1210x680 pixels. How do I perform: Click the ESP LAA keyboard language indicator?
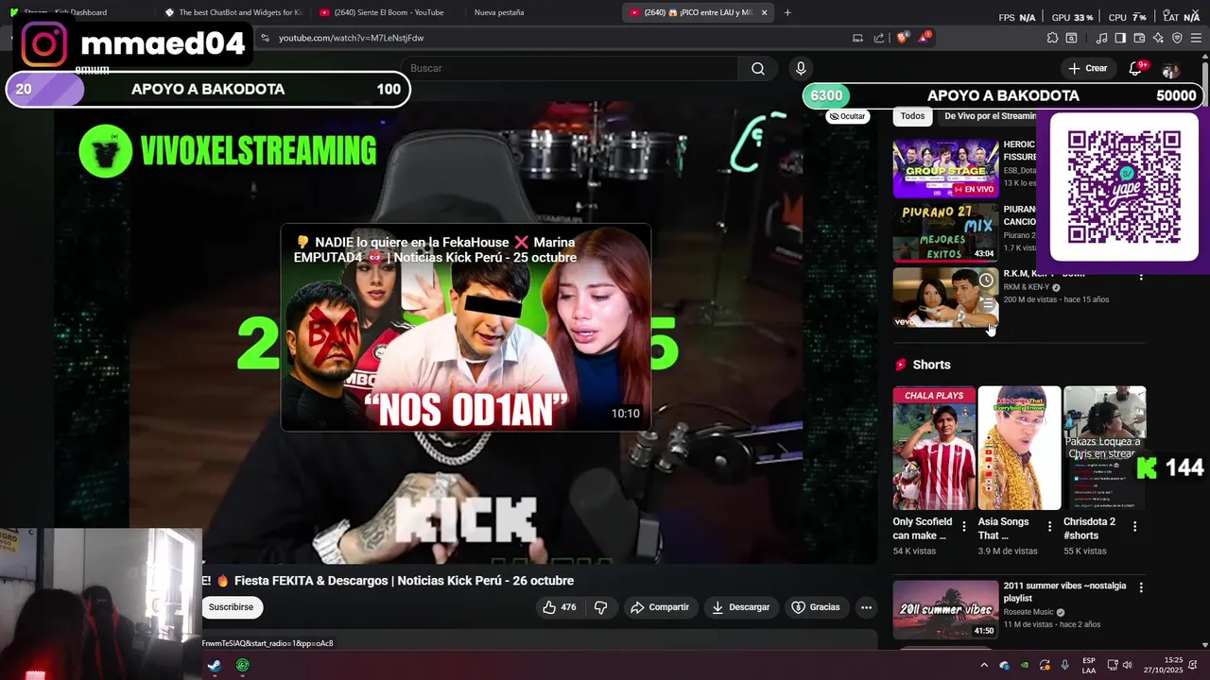[x=1089, y=665]
